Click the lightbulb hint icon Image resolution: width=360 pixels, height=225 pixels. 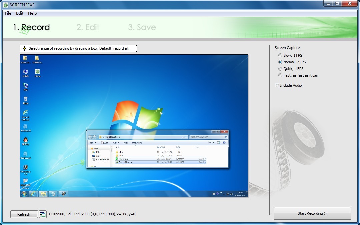(24, 49)
